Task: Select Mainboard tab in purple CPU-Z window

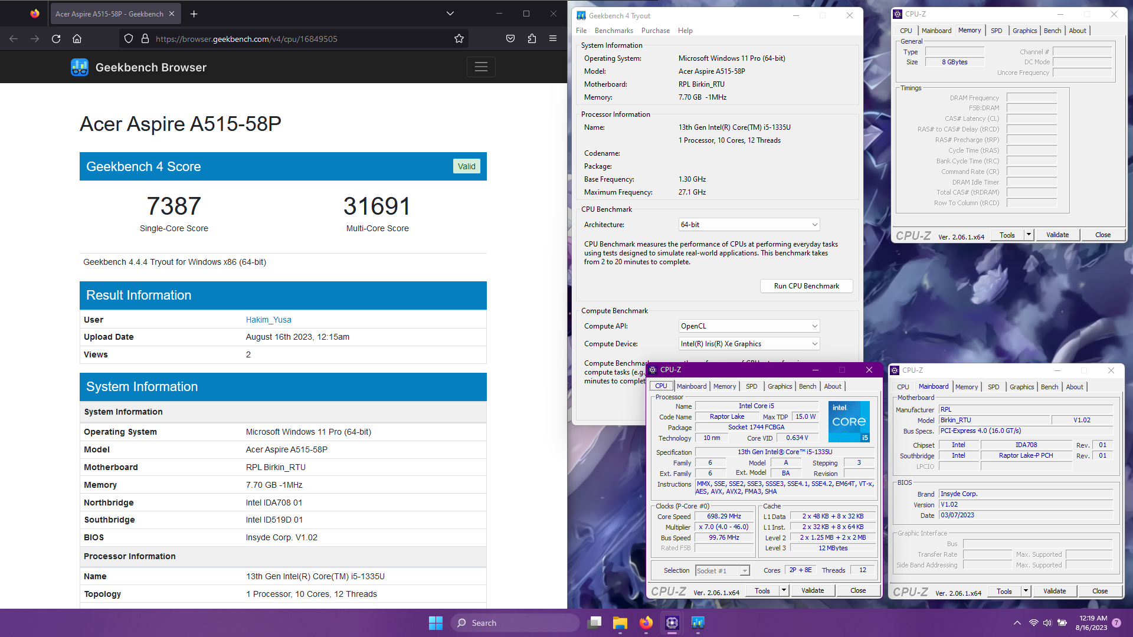Action: point(692,386)
